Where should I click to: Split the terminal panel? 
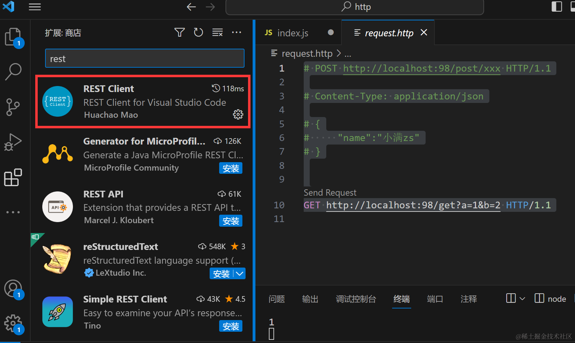coord(511,298)
